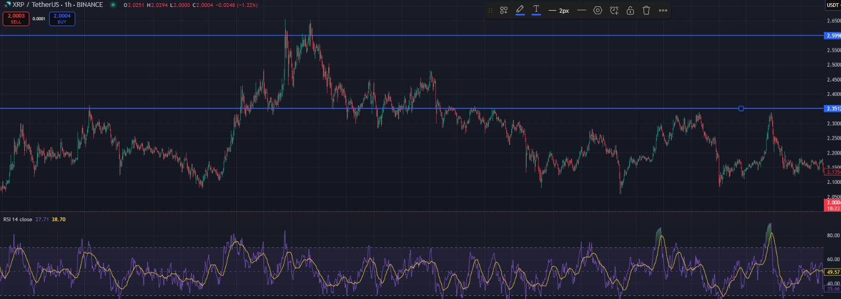Open the USDT currency dropdown
The width and height of the screenshot is (841, 299).
tap(833, 5)
